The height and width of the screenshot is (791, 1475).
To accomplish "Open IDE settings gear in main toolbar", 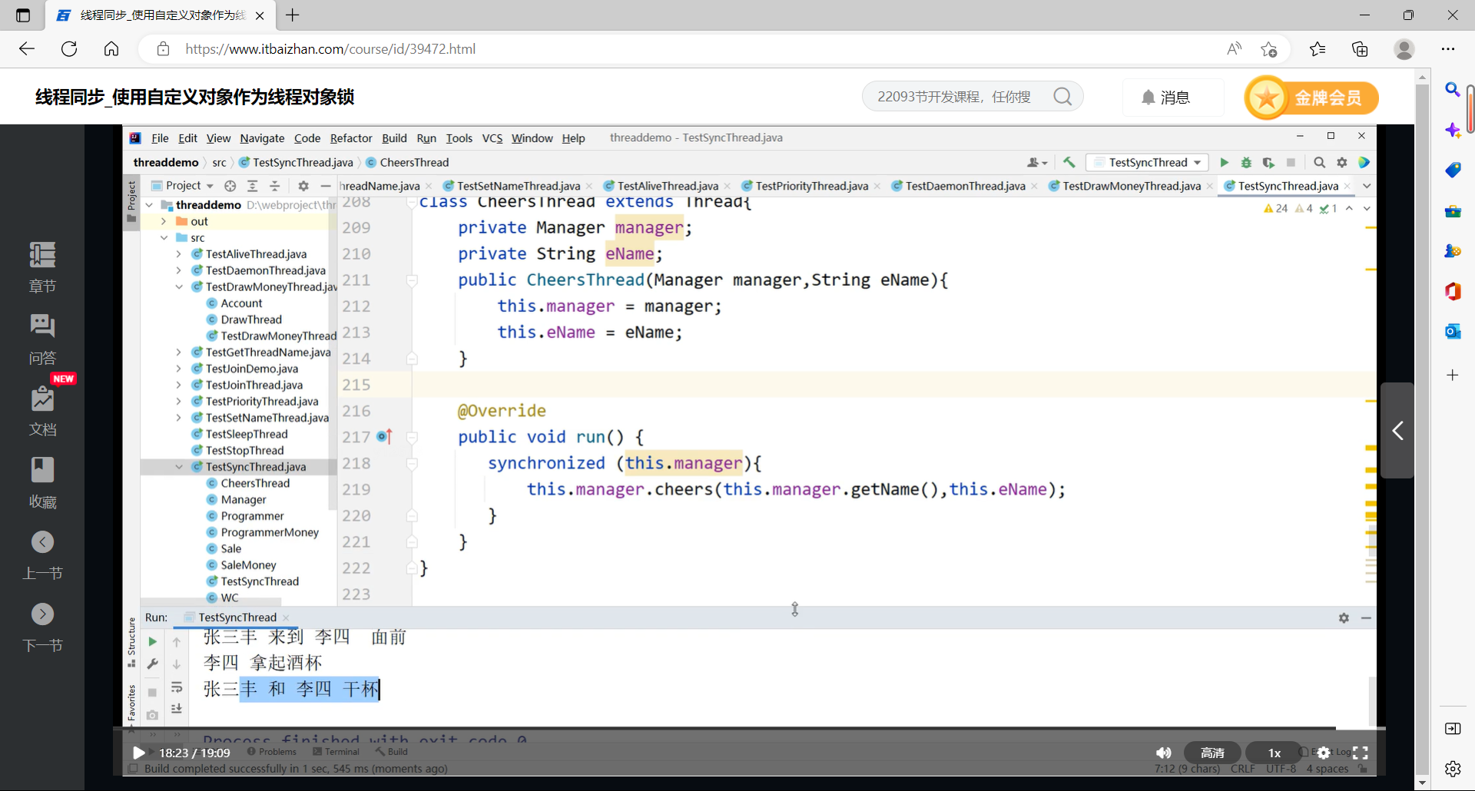I will tap(1341, 163).
